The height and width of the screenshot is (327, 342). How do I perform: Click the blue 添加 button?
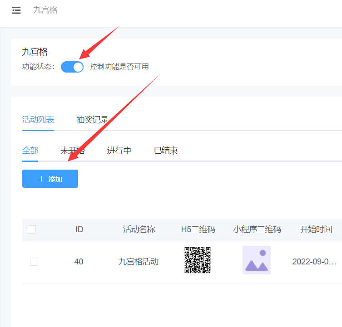pos(50,179)
